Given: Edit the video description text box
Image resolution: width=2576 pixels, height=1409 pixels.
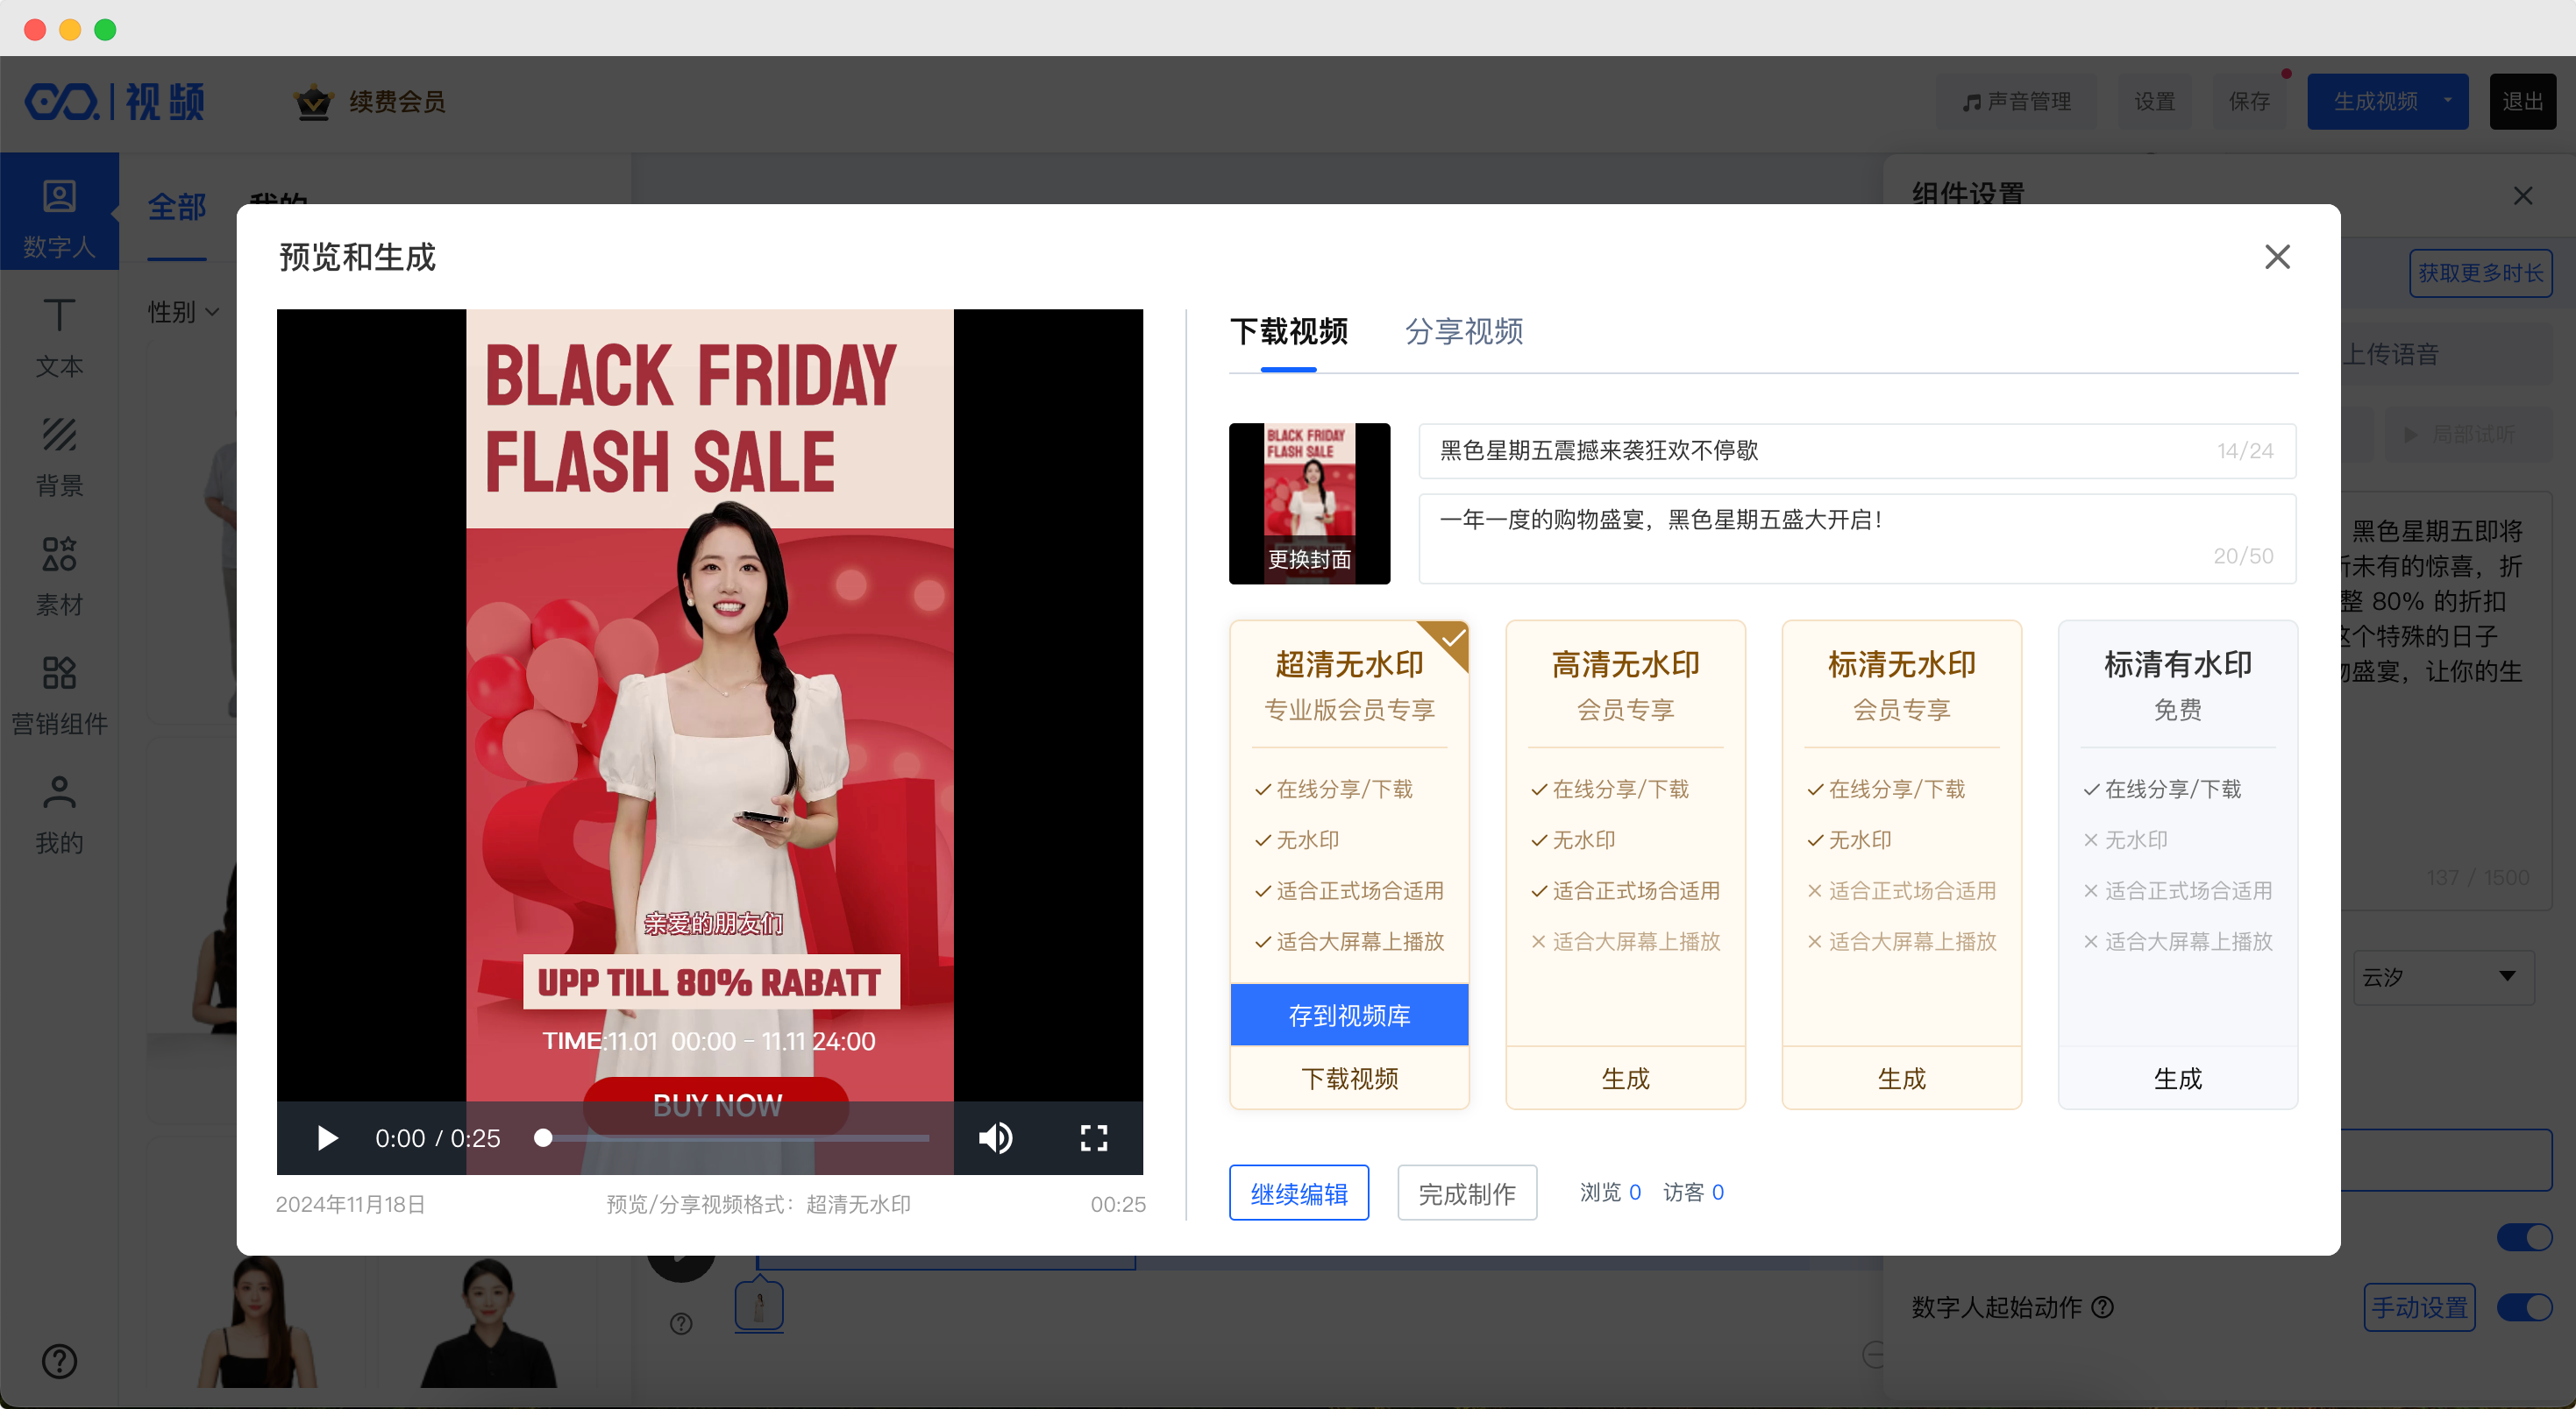Looking at the screenshot, I should click(x=1857, y=538).
